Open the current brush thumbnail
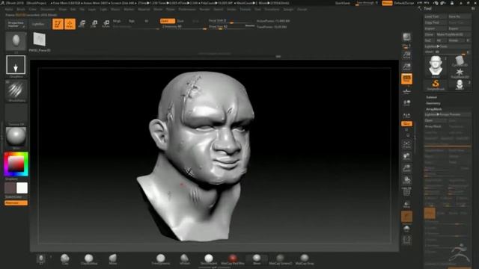The width and height of the screenshot is (479, 269). pyautogui.click(x=16, y=42)
